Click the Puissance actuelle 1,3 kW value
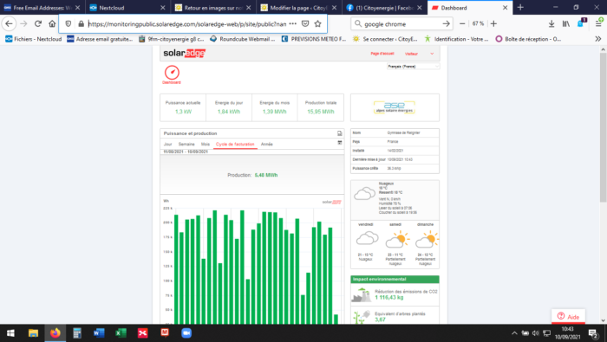The image size is (607, 342). coord(183,112)
